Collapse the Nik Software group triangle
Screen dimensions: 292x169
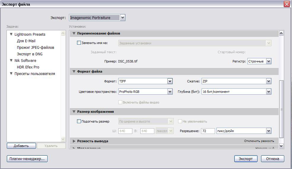click(x=11, y=61)
